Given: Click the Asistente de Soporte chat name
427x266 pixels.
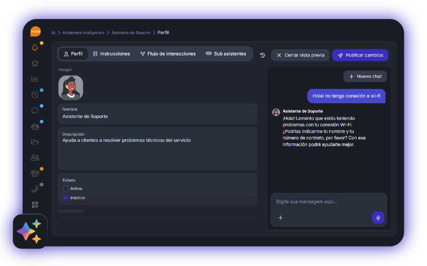Looking at the screenshot, I should coord(302,111).
